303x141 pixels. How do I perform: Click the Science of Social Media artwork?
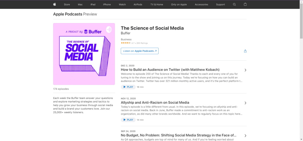84,54
